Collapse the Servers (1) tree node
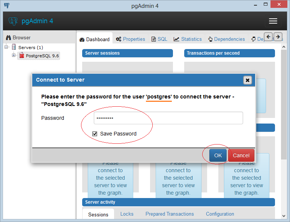290x222 pixels. pos(6,47)
